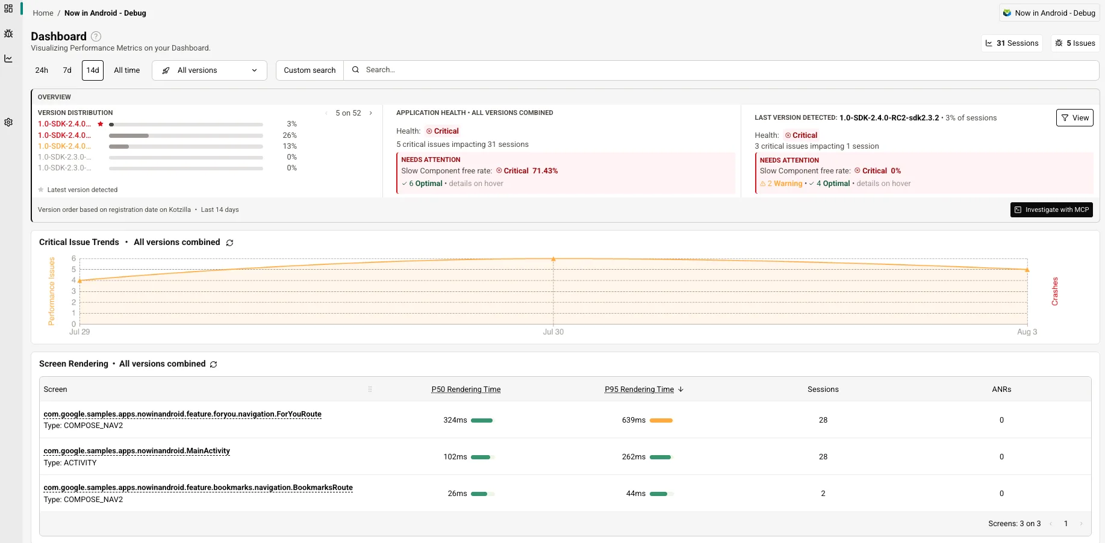
Task: Open the ForYouRoute screen link
Action: pyautogui.click(x=182, y=414)
